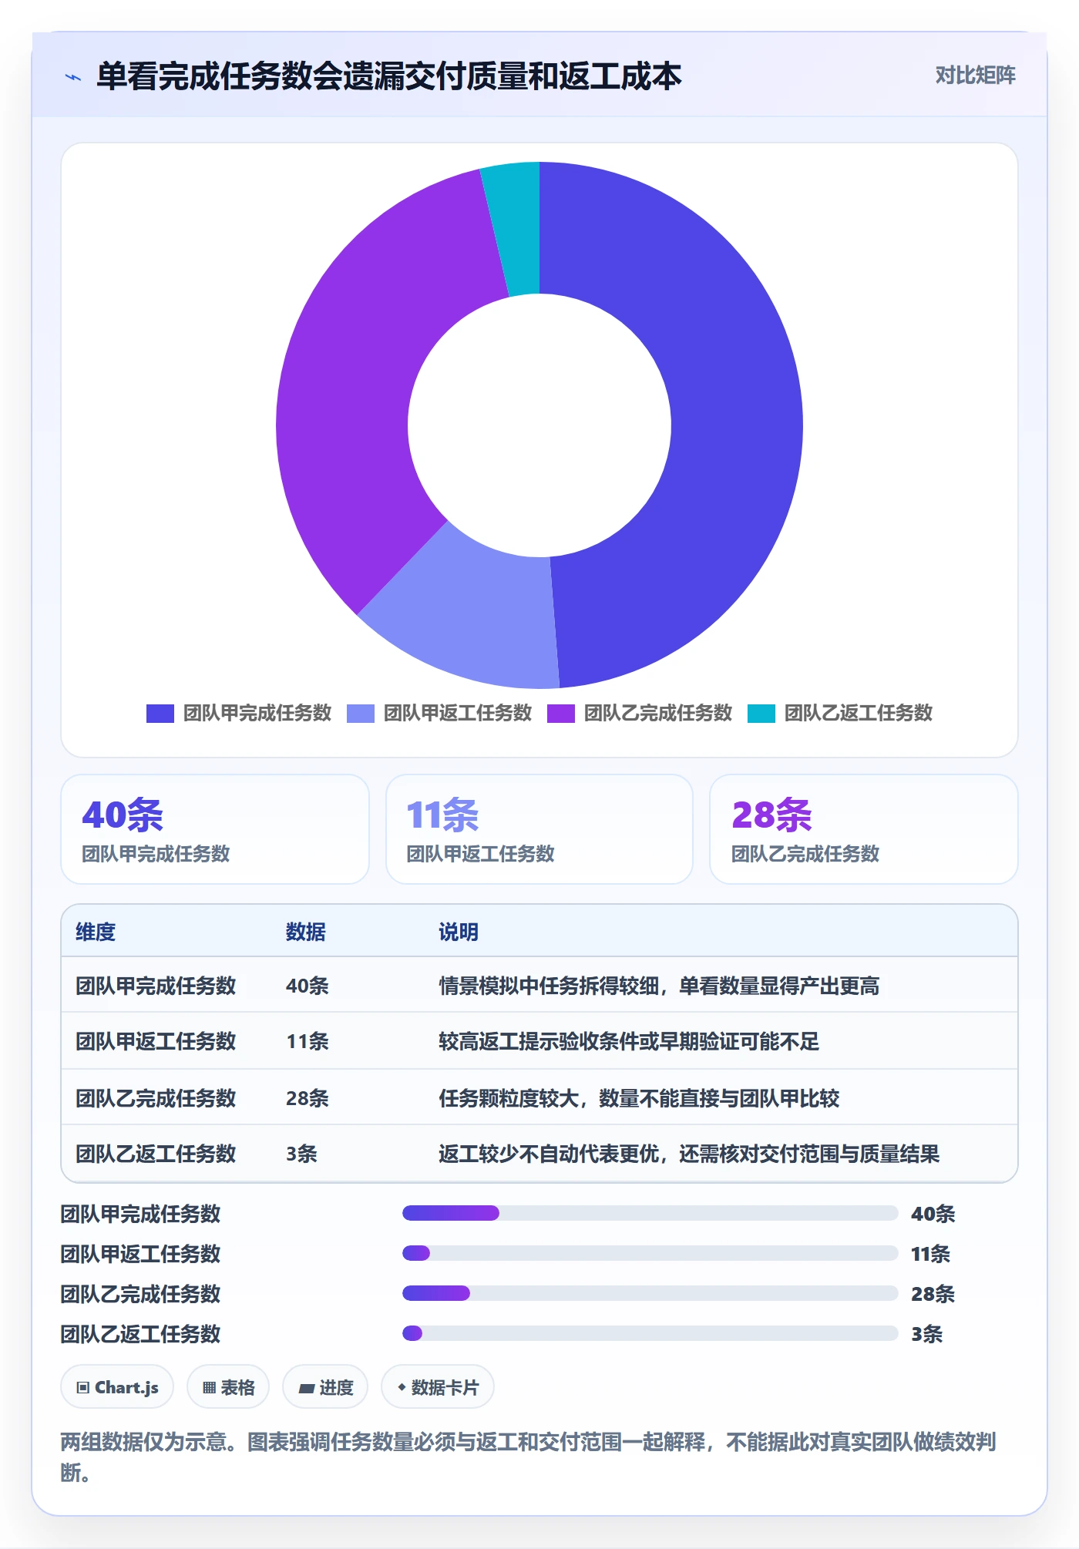Toggle the 团队甲完成任务数 legend color swatch

pyautogui.click(x=160, y=714)
